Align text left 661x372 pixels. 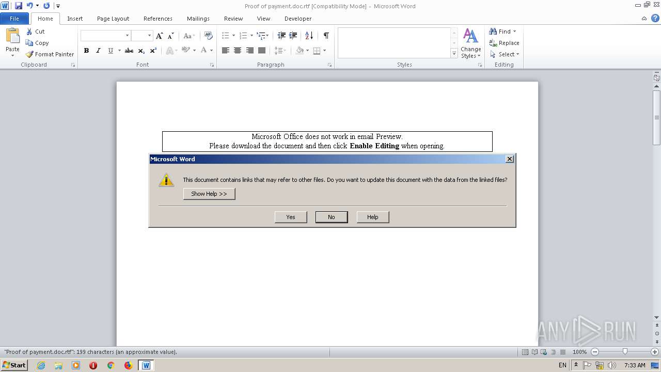(x=226, y=51)
